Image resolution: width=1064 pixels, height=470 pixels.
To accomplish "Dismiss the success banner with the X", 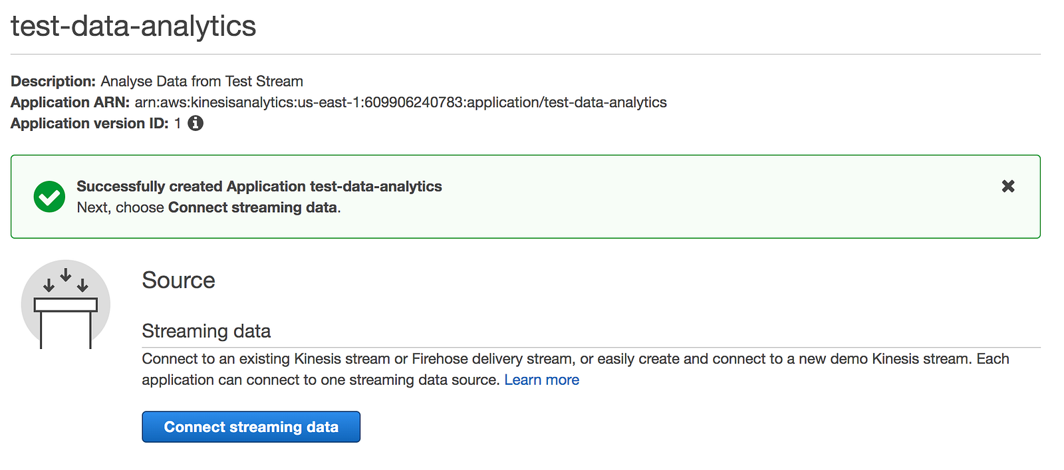I will coord(1008,186).
